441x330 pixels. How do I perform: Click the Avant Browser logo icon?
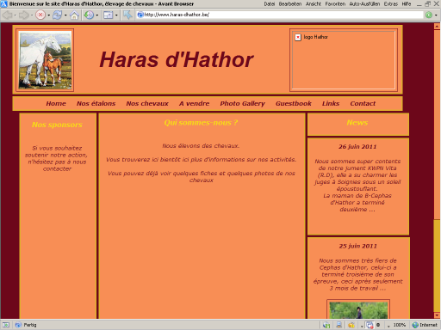click(3, 3)
